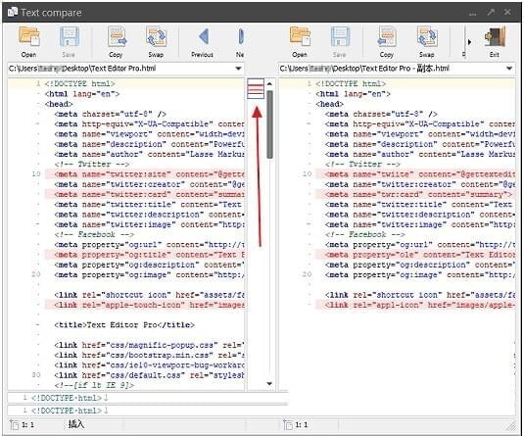
Task: Click the vertical scrollbar thumb
Action: 269,124
